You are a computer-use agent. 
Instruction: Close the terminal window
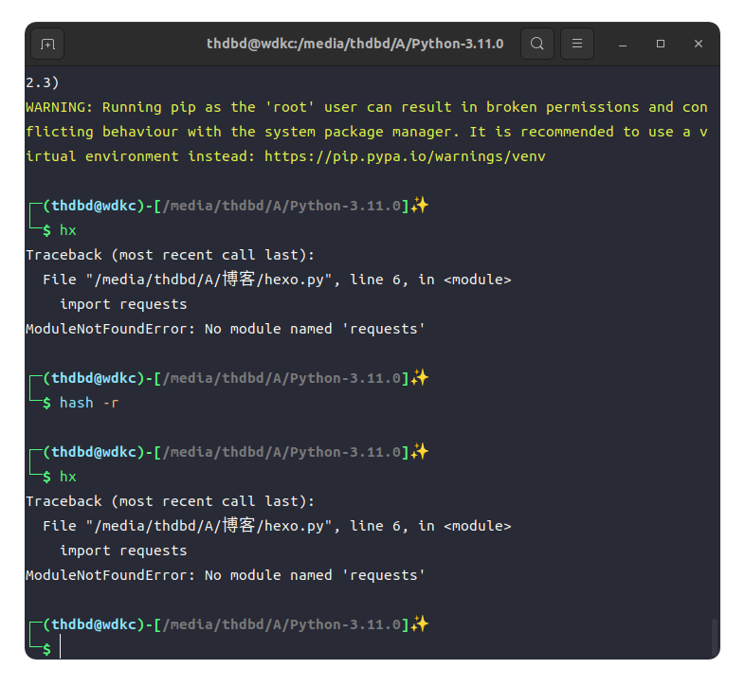tap(699, 44)
